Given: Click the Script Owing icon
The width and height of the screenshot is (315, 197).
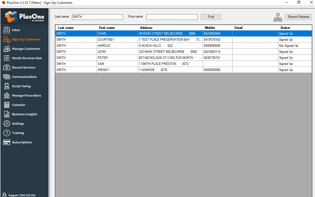Looking at the screenshot, I should click(7, 86).
